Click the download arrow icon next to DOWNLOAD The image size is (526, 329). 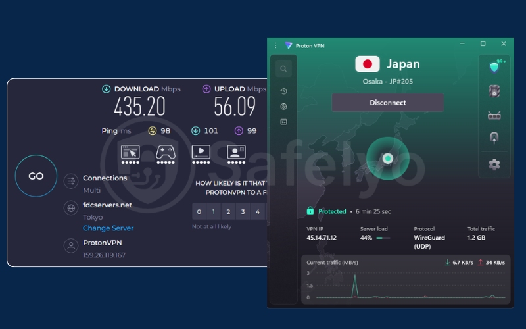point(107,89)
